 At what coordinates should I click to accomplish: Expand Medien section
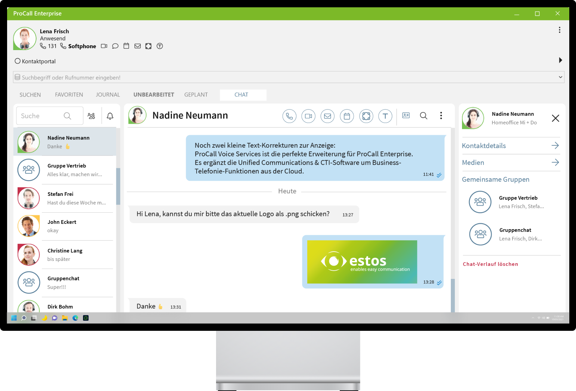coord(511,163)
